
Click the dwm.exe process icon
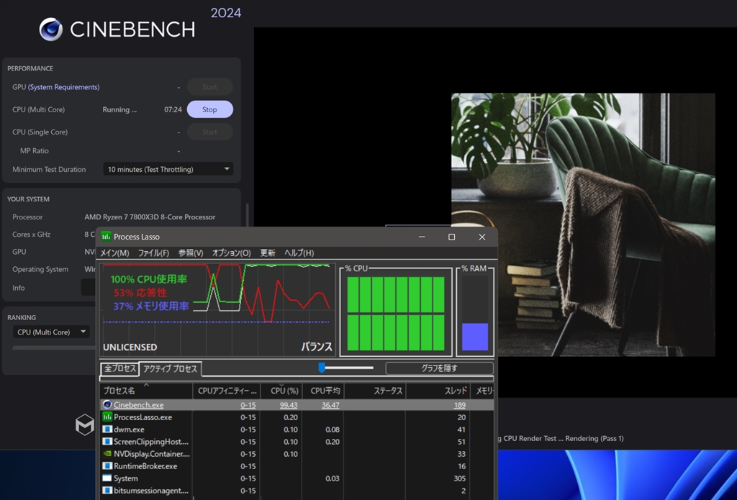click(x=107, y=429)
